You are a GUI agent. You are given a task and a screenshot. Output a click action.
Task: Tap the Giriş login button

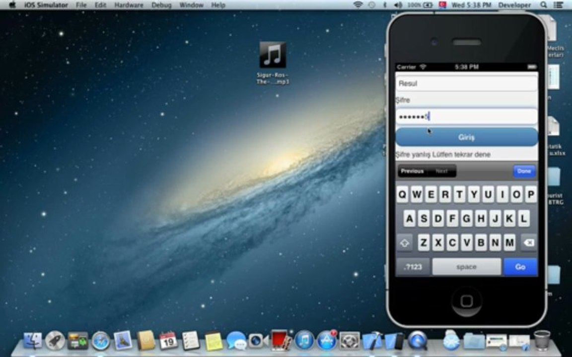[467, 137]
